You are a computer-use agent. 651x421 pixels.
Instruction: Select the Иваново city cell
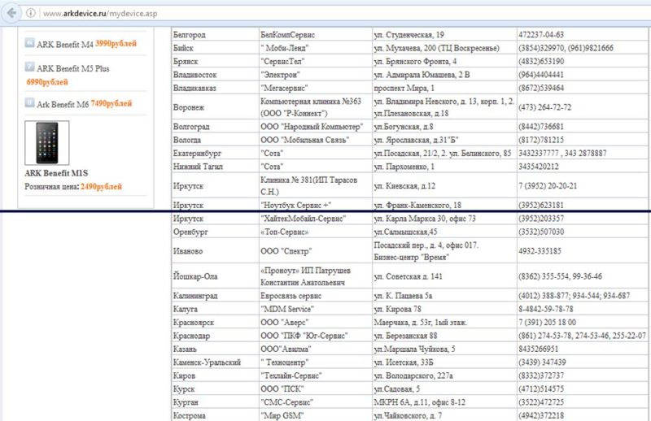click(215, 251)
